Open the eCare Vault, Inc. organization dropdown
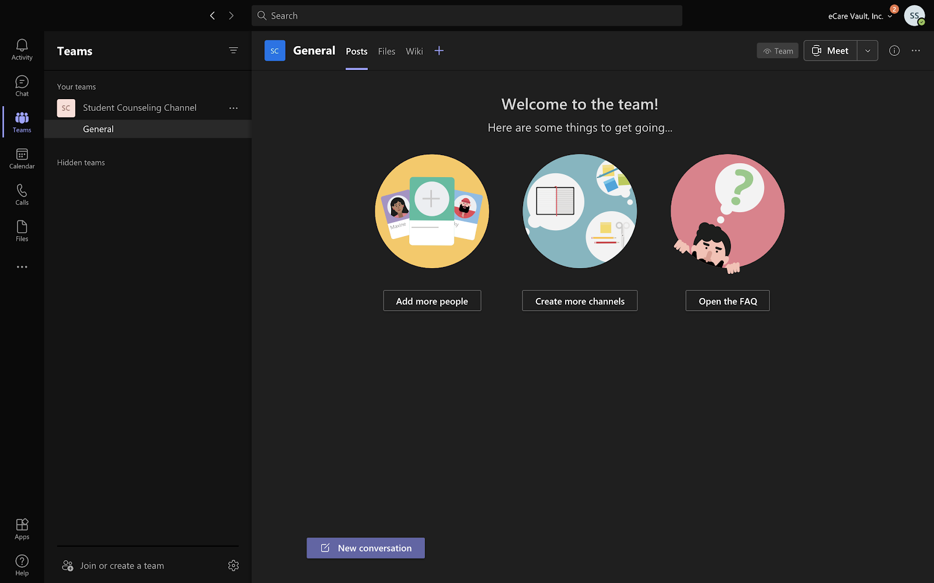The image size is (934, 583). pyautogui.click(x=860, y=16)
